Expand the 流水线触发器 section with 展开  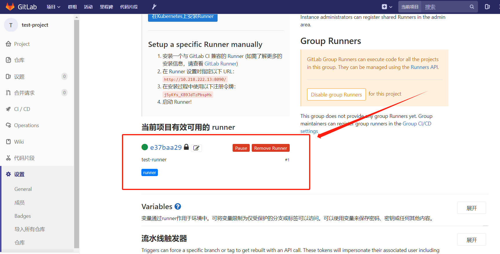point(472,240)
